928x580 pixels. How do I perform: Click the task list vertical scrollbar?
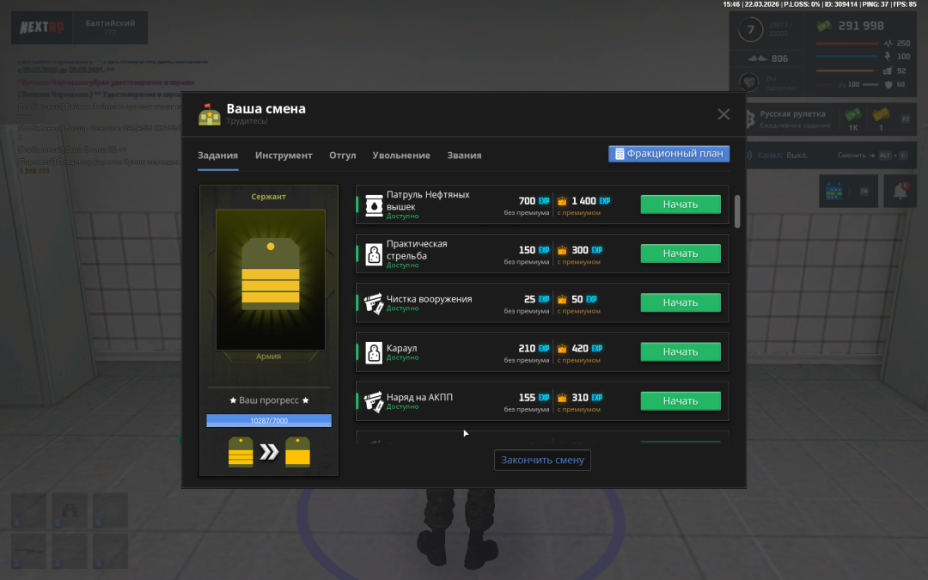click(736, 211)
